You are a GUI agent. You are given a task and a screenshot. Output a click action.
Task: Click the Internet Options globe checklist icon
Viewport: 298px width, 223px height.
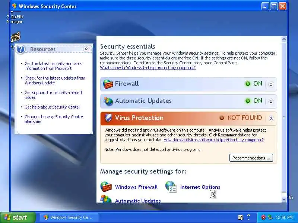click(x=171, y=187)
